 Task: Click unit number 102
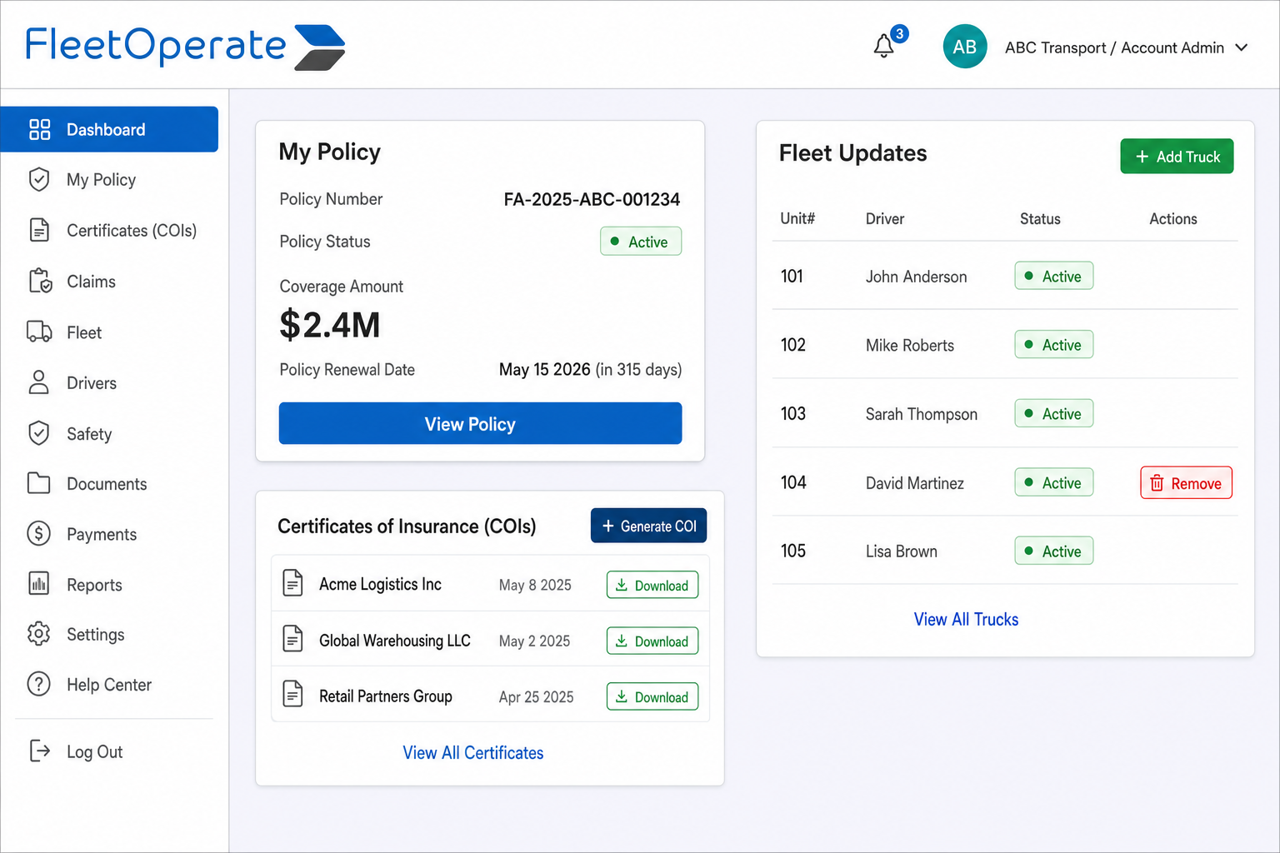point(793,345)
